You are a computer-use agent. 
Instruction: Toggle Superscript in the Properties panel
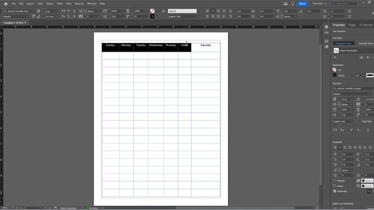(x=351, y=130)
